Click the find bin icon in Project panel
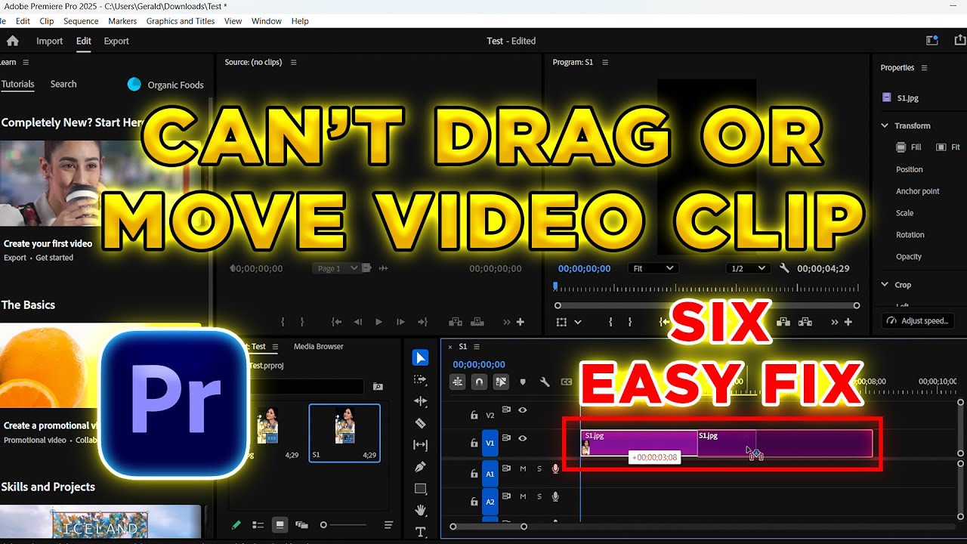967x544 pixels. [x=378, y=386]
